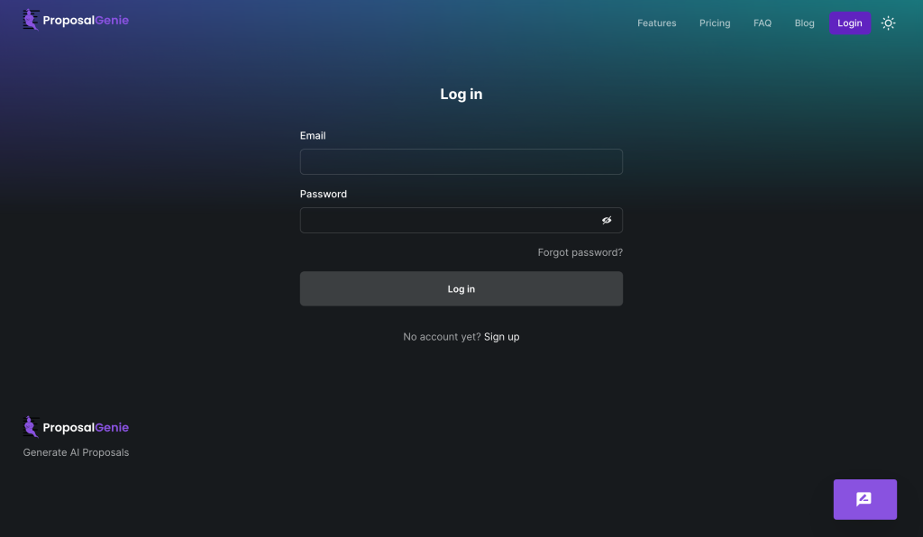
Task: Focus the Email input field
Action: [461, 162]
